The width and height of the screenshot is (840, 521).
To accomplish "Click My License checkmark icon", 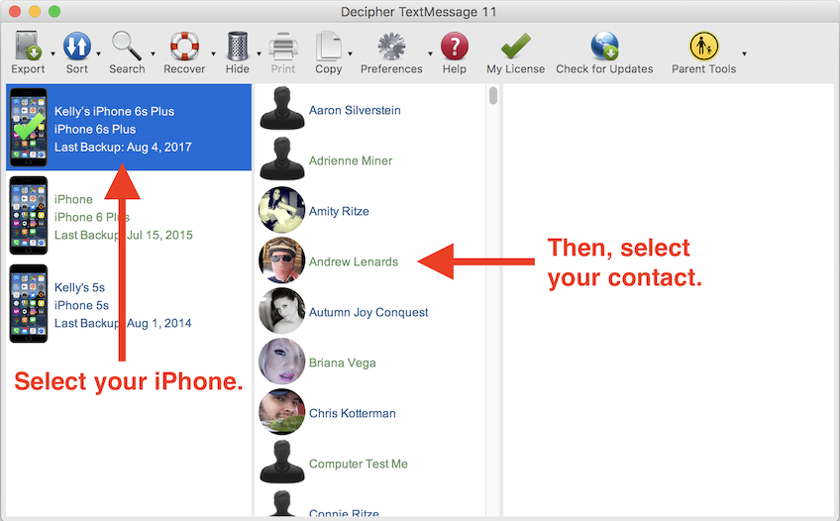I will [x=515, y=47].
